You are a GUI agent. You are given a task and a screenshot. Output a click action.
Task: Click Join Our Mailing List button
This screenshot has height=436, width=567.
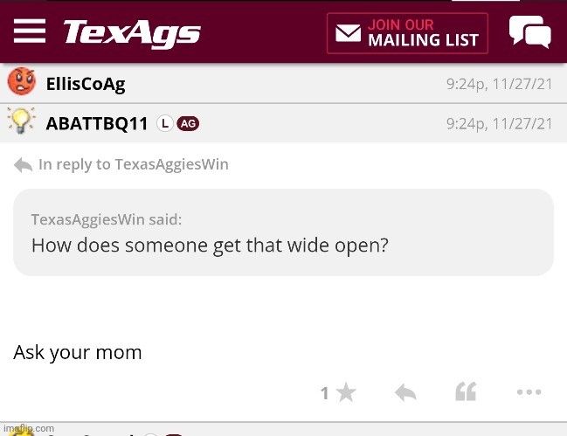tap(407, 33)
